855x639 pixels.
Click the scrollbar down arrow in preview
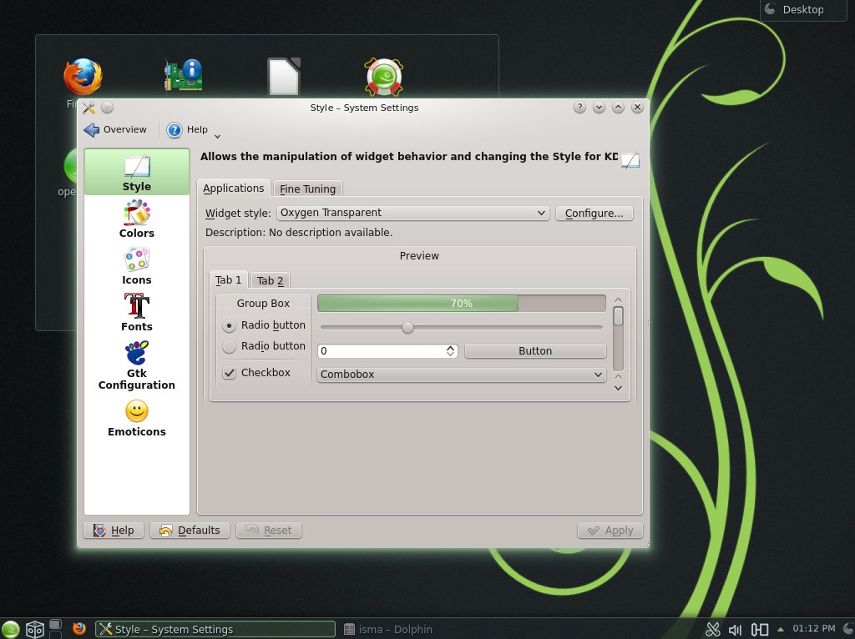coord(618,388)
